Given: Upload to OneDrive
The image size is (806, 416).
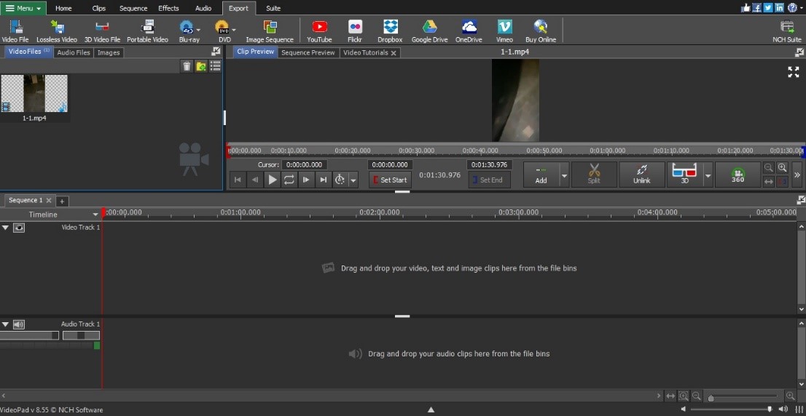Looking at the screenshot, I should [x=469, y=31].
